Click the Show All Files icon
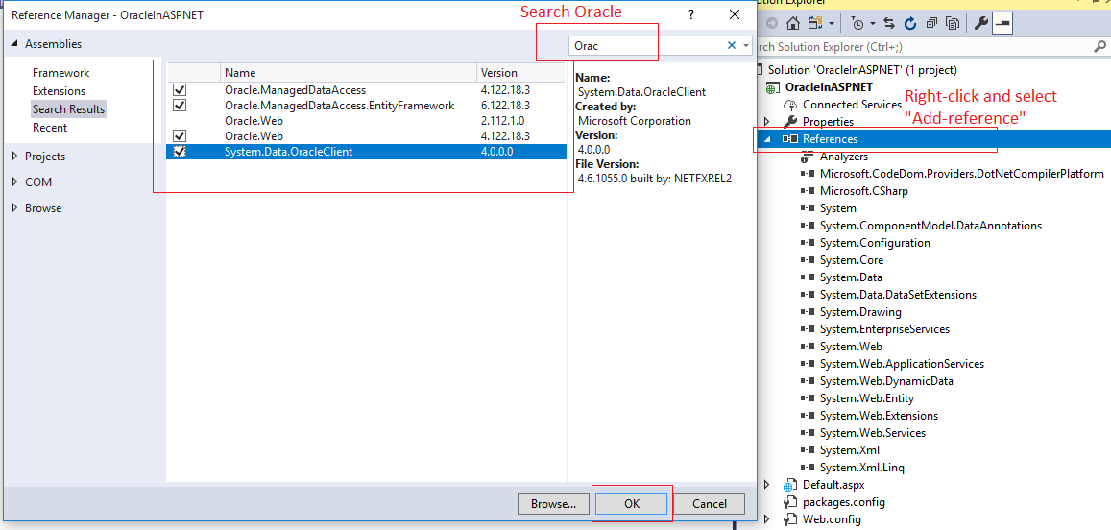1111x530 pixels. point(953,23)
